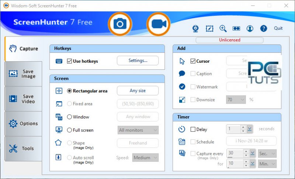Screen dimensions: 295x179
Task: Click the large camera capture icon
Action: (119, 24)
